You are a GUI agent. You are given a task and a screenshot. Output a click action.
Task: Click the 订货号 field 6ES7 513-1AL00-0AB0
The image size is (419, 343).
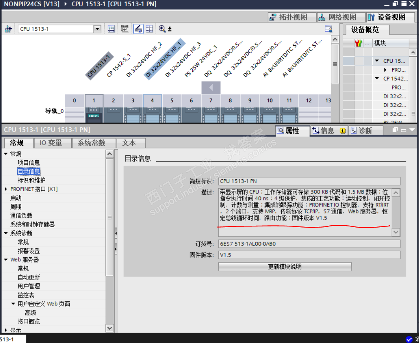point(309,244)
